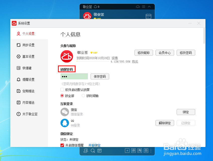Open 基本设置 section

[x=29, y=56]
